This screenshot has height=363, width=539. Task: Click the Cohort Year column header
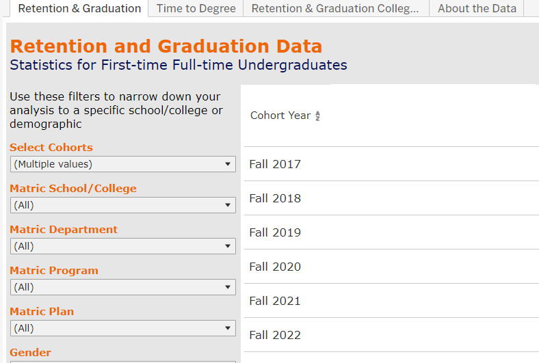280,116
